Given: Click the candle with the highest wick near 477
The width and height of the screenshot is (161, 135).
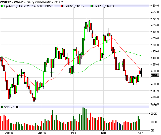Looking at the screenshot, I should click(x=91, y=26).
